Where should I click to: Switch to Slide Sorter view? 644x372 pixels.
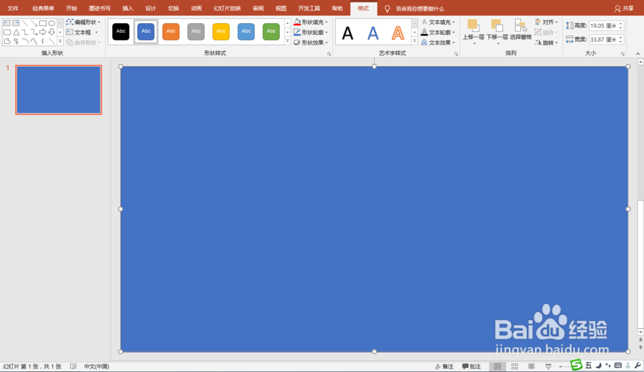pos(515,366)
